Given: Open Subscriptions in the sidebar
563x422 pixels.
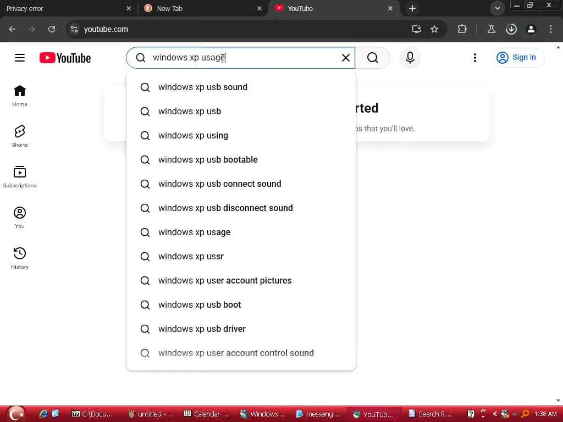Looking at the screenshot, I should pyautogui.click(x=20, y=177).
